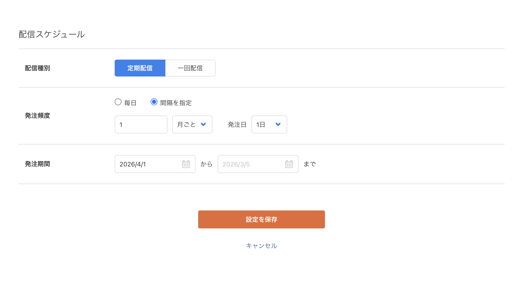Switch to the 定期配信 tab
Viewport: 521px width, 288px height.
(140, 68)
